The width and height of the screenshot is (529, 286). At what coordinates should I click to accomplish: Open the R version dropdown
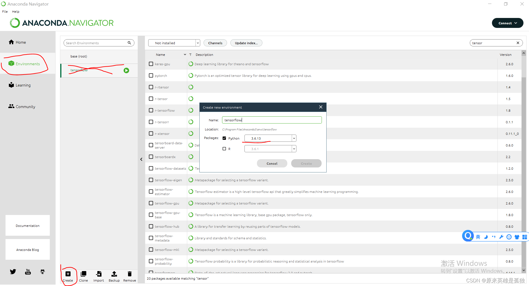point(294,149)
